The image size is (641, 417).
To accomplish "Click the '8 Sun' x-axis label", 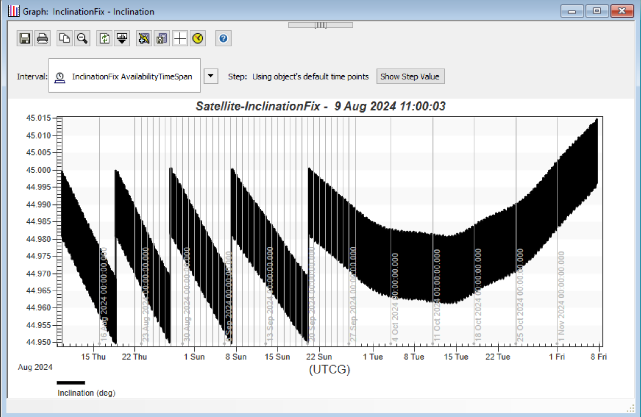I will pos(236,357).
